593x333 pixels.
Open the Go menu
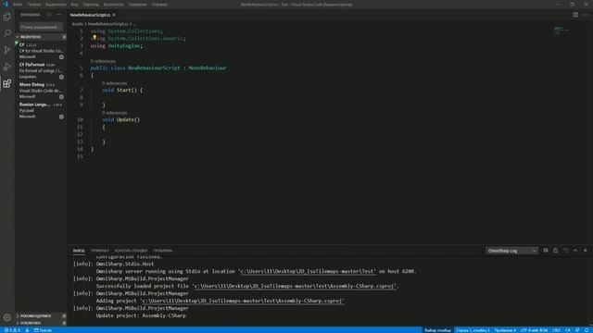91,5
